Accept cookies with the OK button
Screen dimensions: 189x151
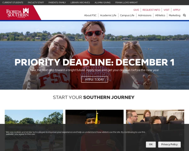[x=151, y=144]
